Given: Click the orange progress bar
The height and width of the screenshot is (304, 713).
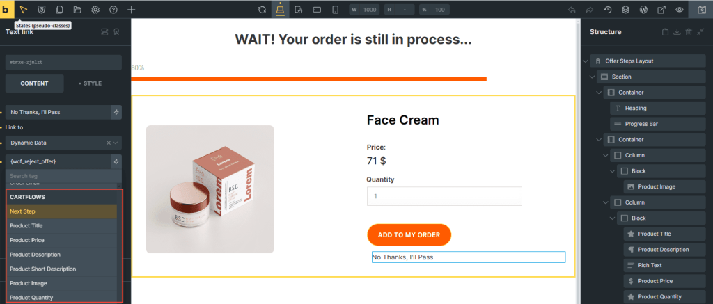Looking at the screenshot, I should click(x=308, y=79).
